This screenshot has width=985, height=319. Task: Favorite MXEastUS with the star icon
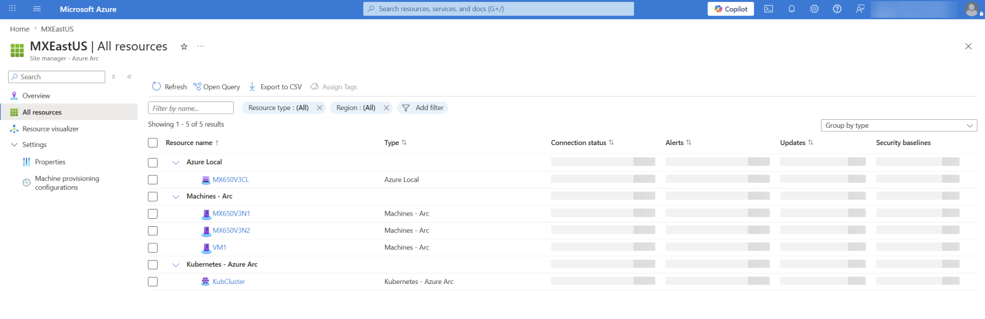tap(183, 46)
